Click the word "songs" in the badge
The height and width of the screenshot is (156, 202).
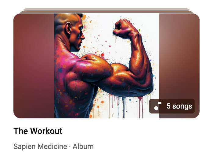[182, 106]
